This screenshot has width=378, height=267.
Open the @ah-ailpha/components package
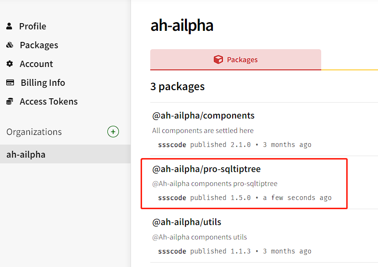click(x=203, y=116)
